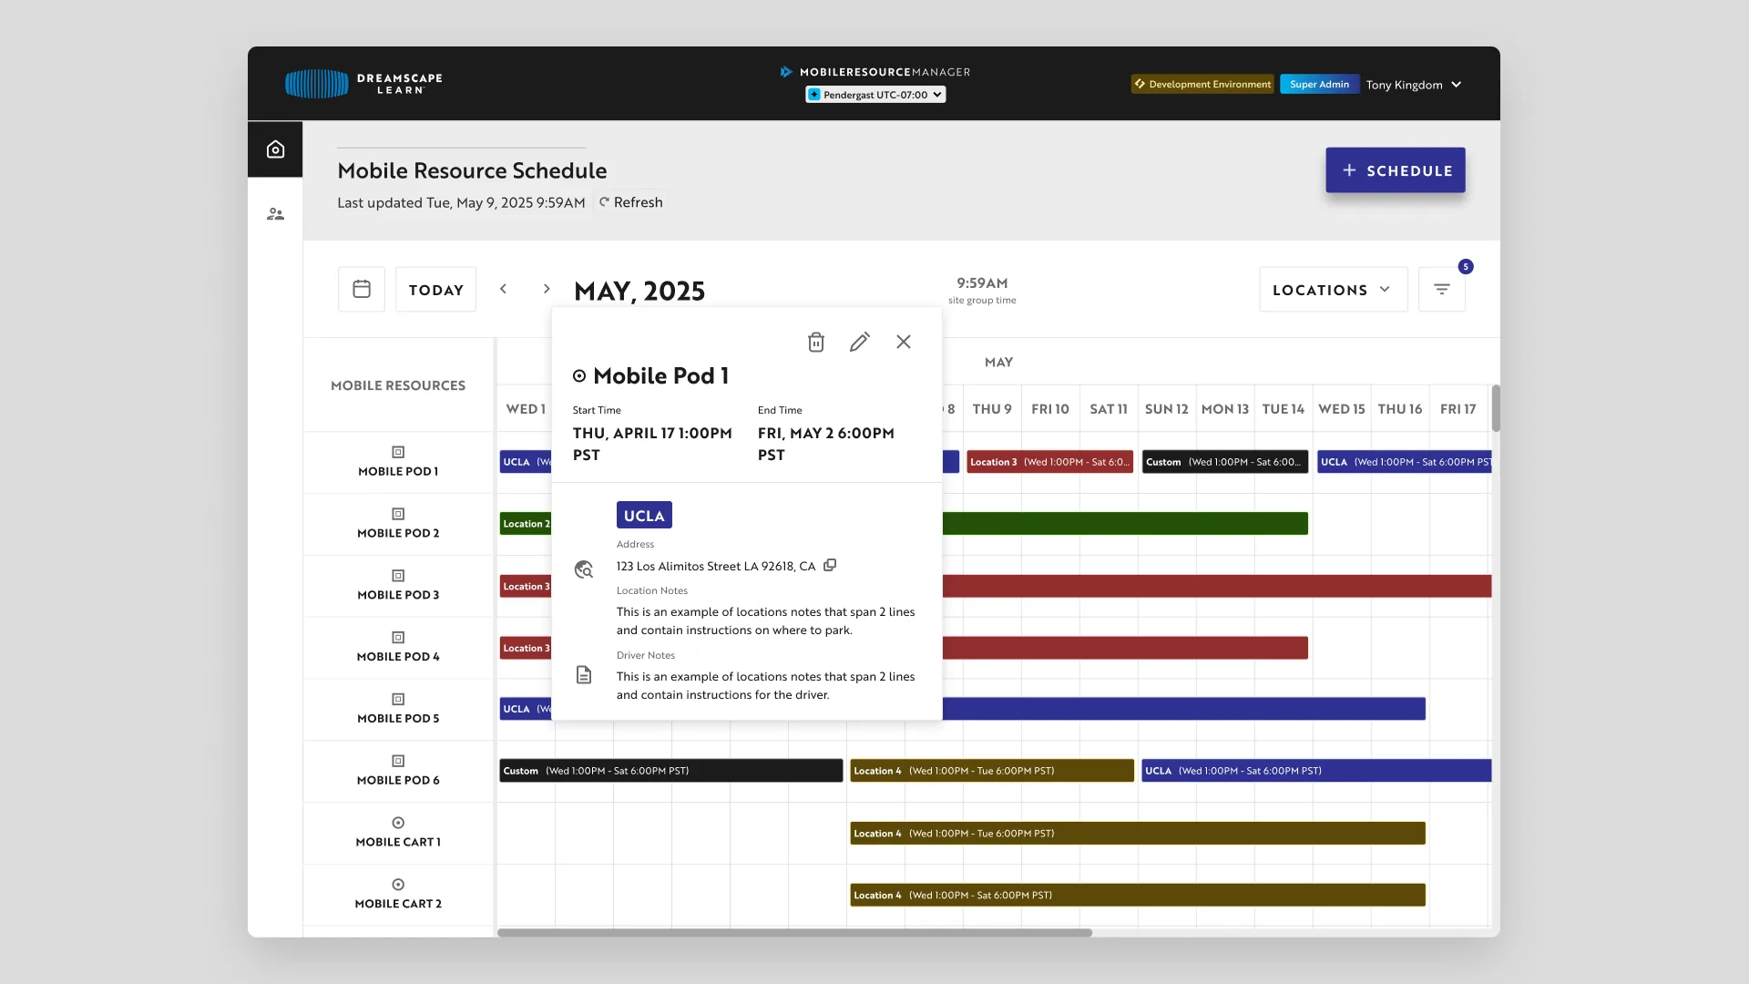Expand the Tony Kingdom user menu
The image size is (1749, 984).
pos(1414,85)
